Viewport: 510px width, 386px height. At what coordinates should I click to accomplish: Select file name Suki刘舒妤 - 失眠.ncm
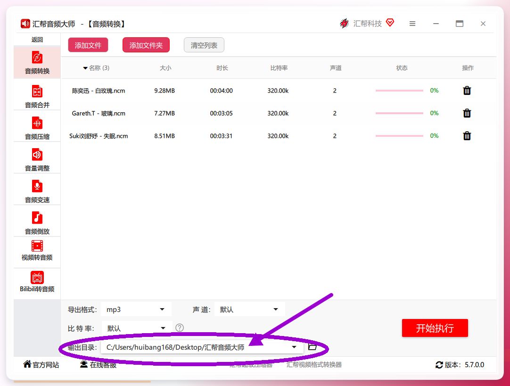(x=99, y=136)
